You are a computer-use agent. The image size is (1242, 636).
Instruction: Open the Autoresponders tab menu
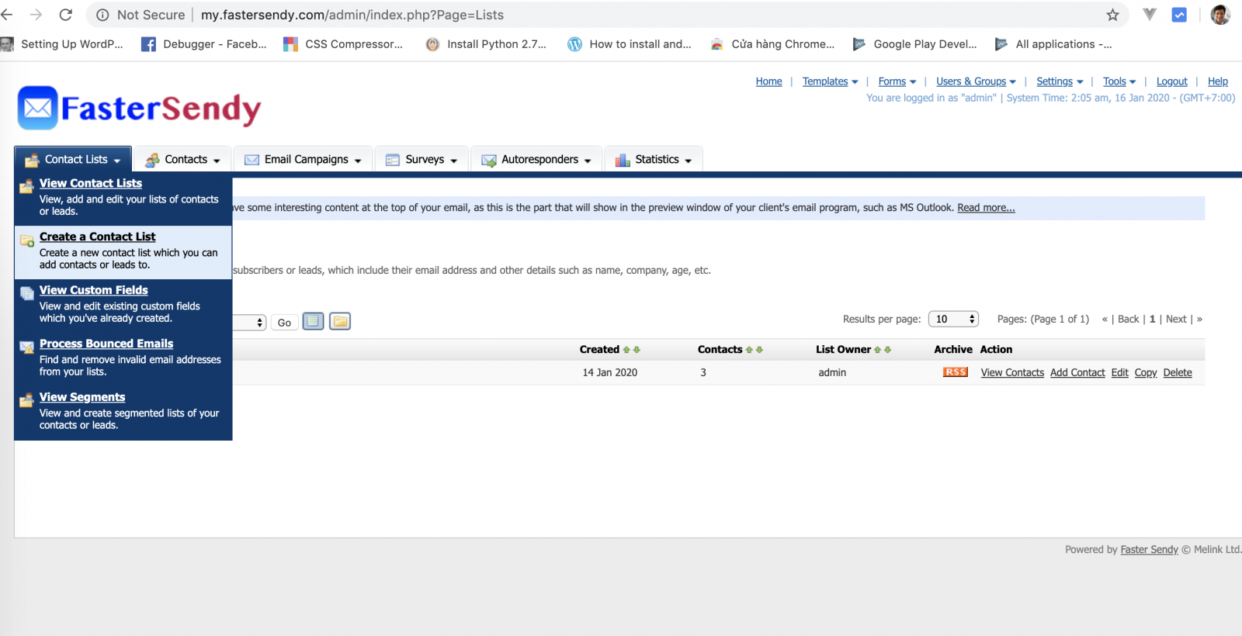point(536,159)
